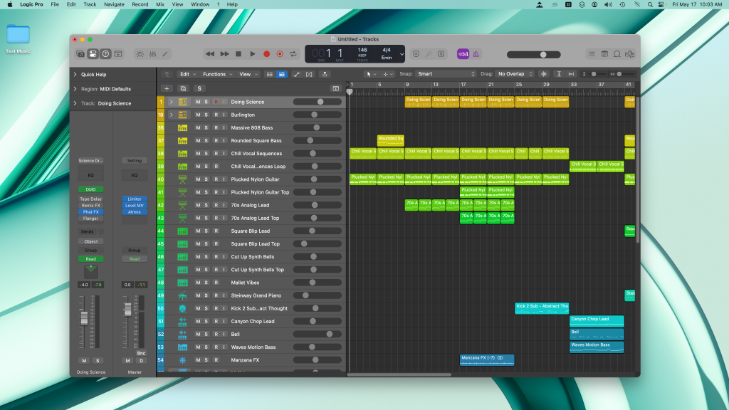Open the Mix menu in menu bar

coord(160,4)
